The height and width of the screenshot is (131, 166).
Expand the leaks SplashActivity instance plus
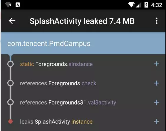157,122
